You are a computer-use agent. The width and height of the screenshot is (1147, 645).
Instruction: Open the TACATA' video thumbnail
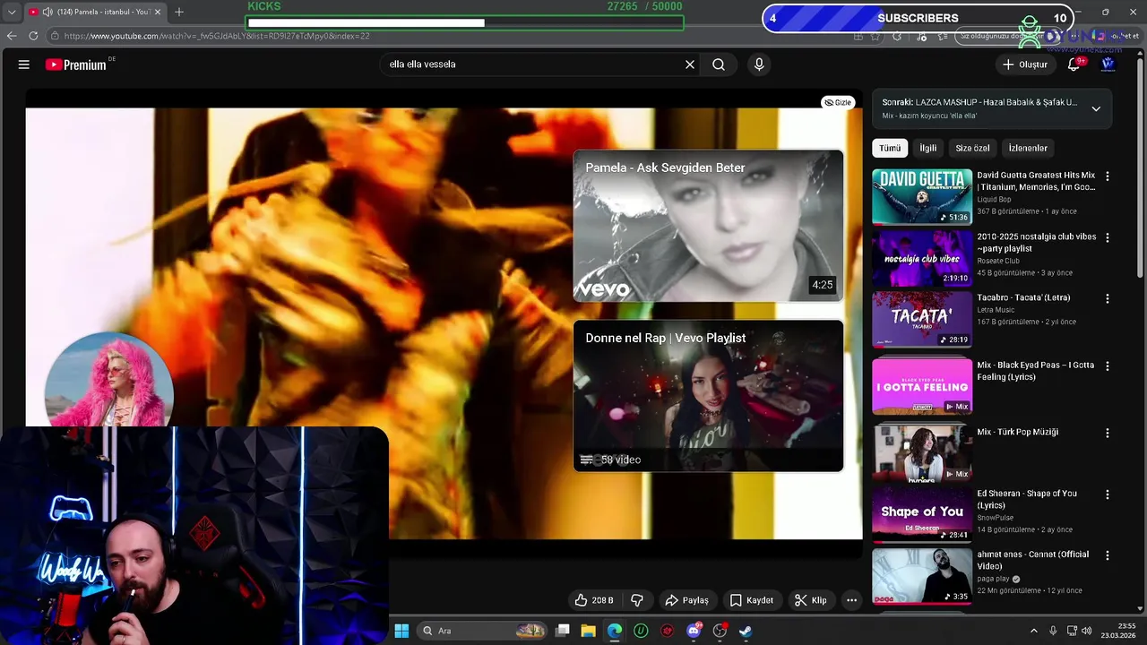[x=922, y=319]
